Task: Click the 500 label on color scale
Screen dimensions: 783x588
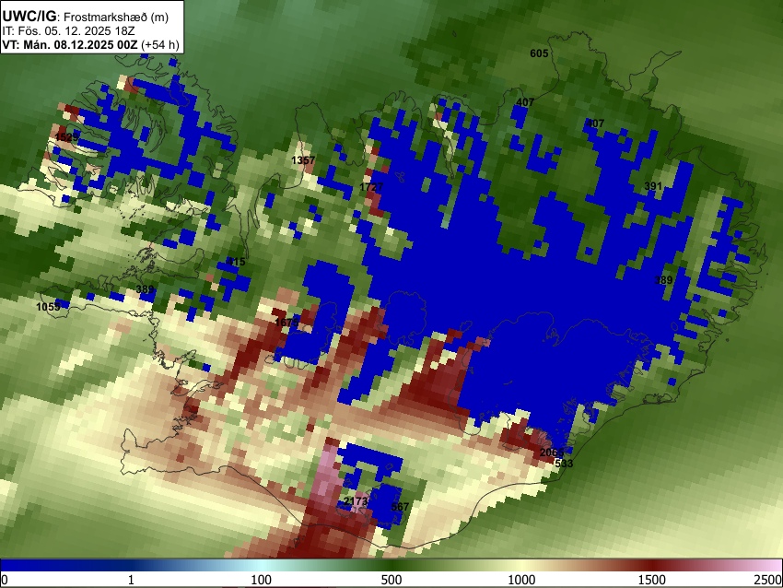Action: pos(391,580)
